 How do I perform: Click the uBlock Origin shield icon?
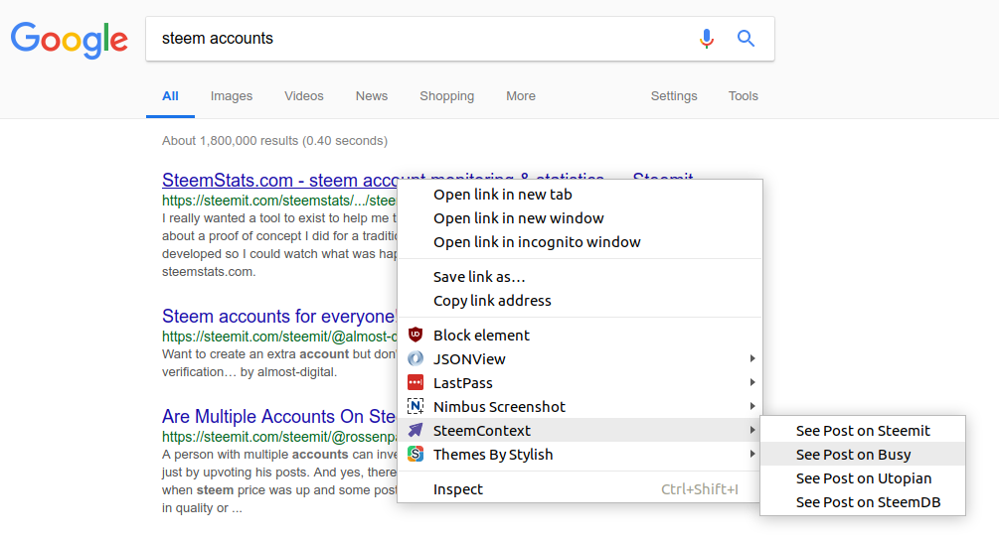pos(416,336)
